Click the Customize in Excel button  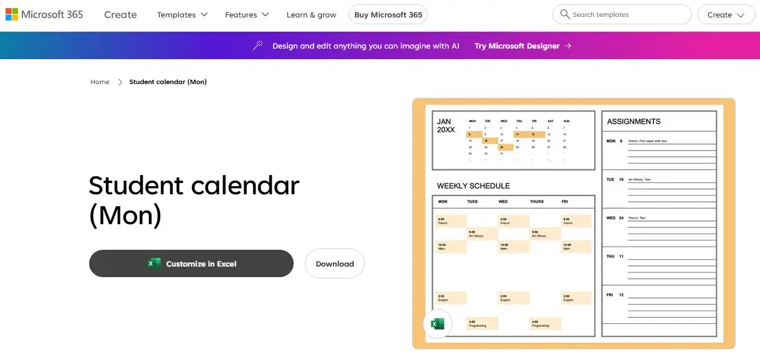(191, 263)
